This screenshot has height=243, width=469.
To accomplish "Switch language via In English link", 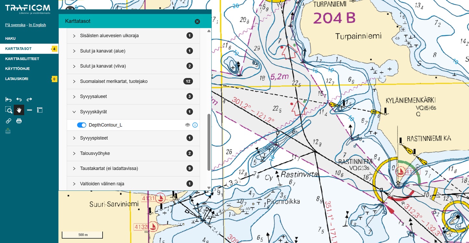I will pyautogui.click(x=37, y=25).
